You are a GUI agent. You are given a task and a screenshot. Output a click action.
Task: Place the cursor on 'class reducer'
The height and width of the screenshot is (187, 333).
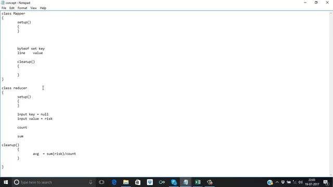point(15,88)
